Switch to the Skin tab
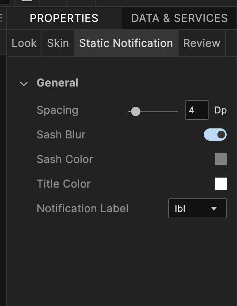 (x=58, y=43)
